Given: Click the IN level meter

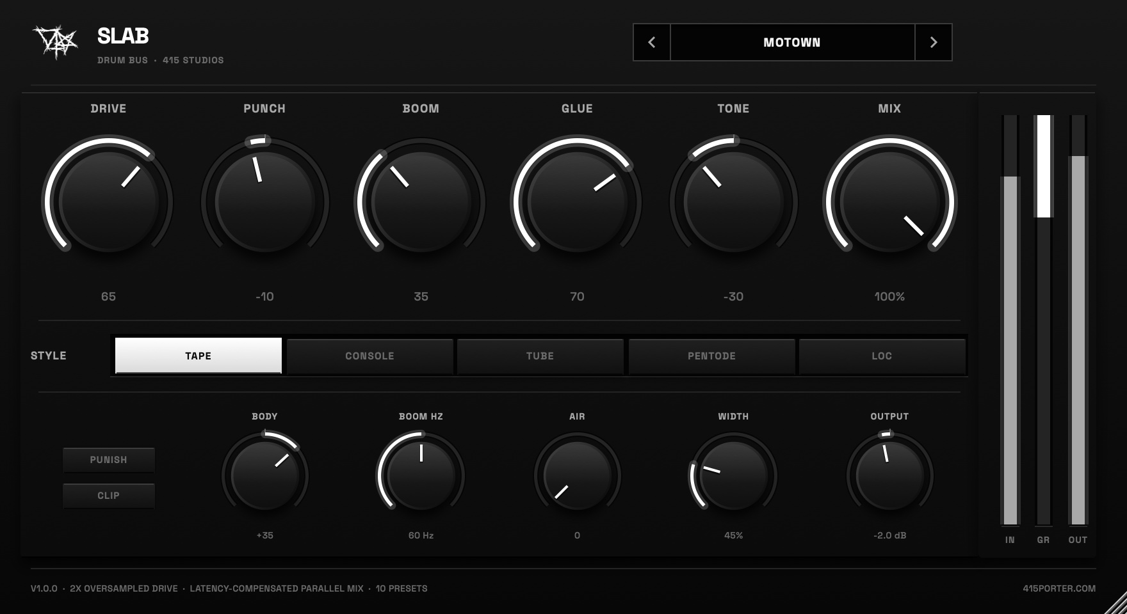Looking at the screenshot, I should (1010, 320).
